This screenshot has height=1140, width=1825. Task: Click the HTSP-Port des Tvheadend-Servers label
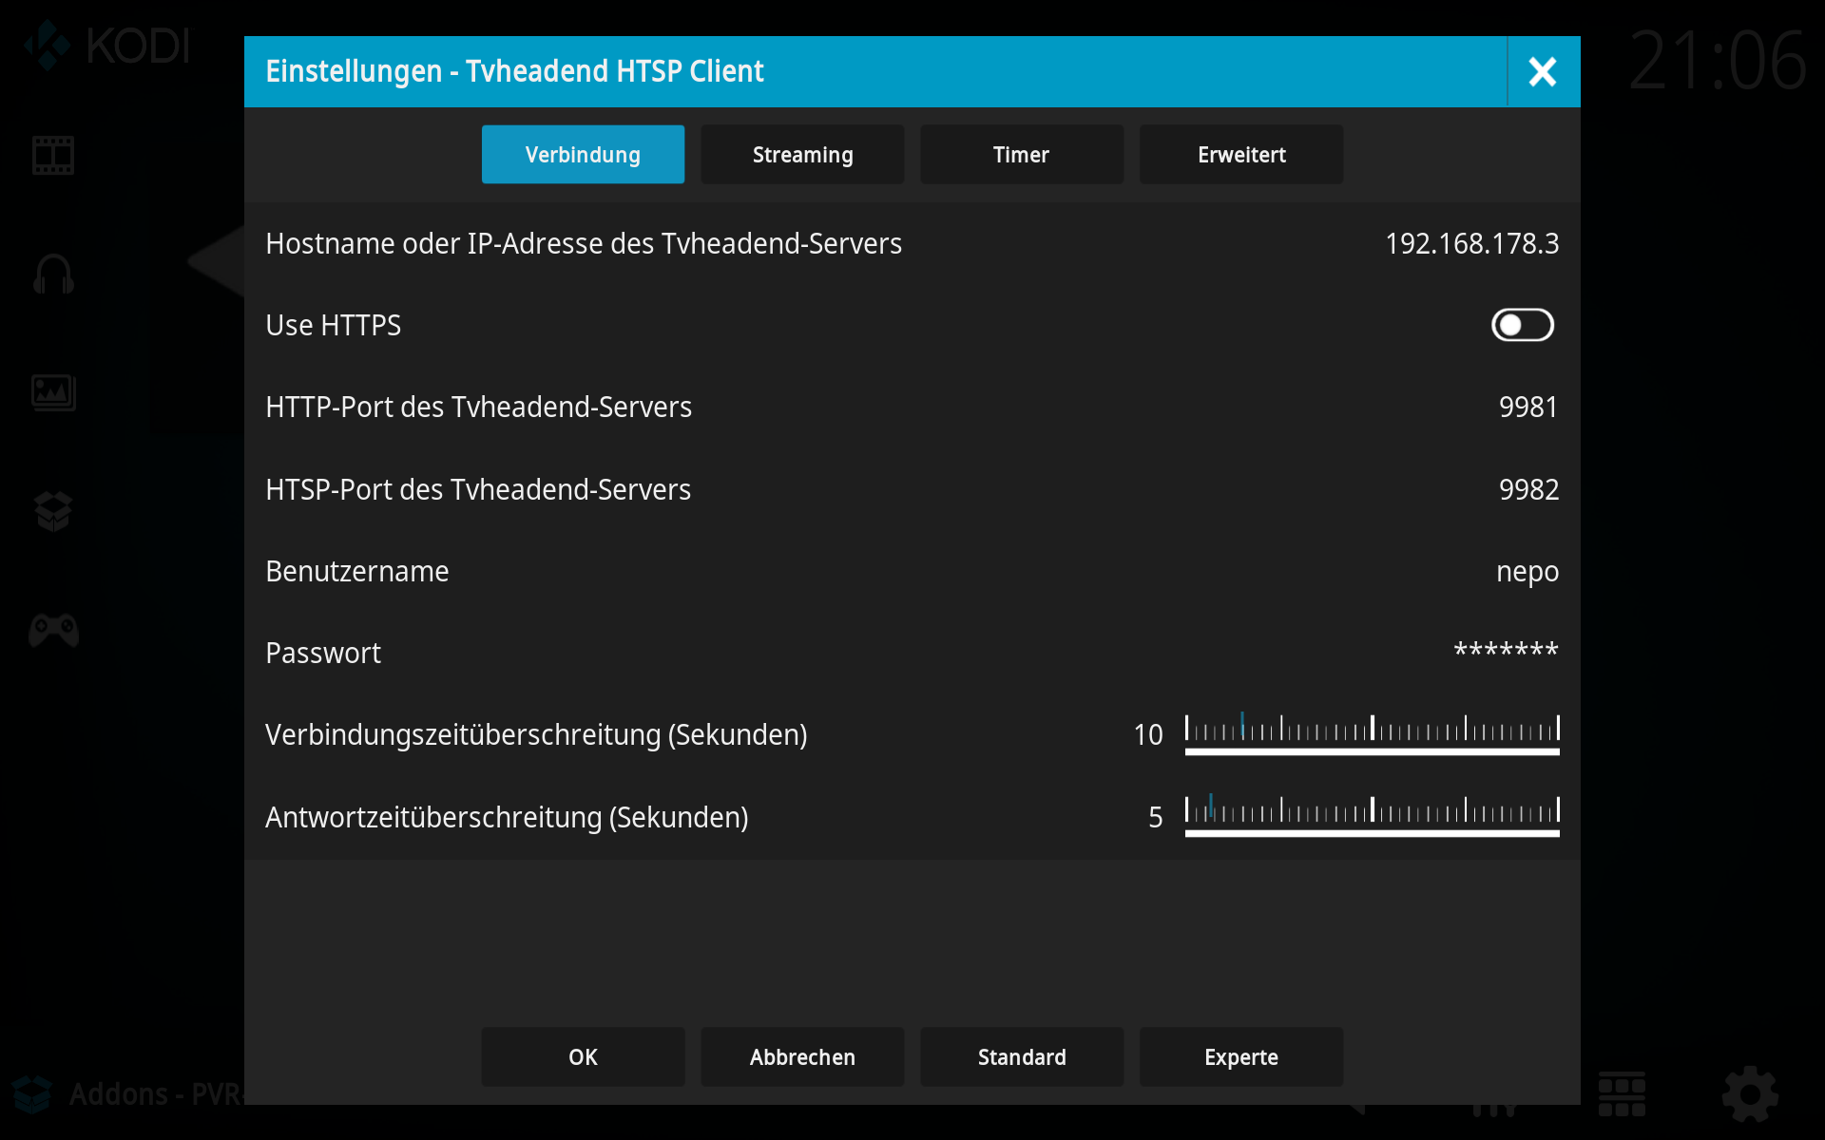click(478, 489)
